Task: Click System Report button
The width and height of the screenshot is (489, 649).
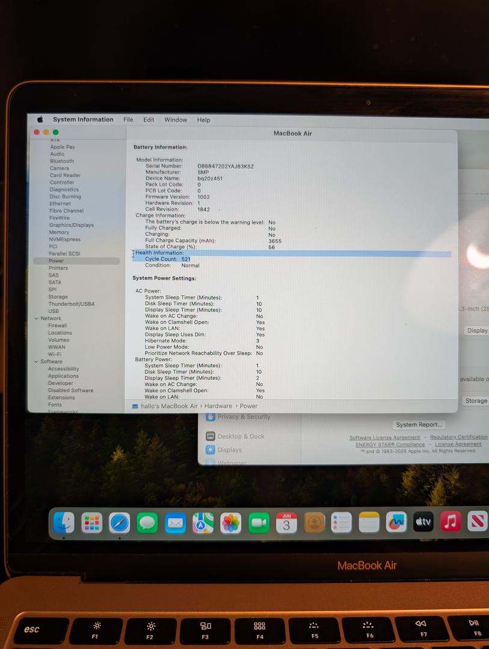Action: click(419, 425)
